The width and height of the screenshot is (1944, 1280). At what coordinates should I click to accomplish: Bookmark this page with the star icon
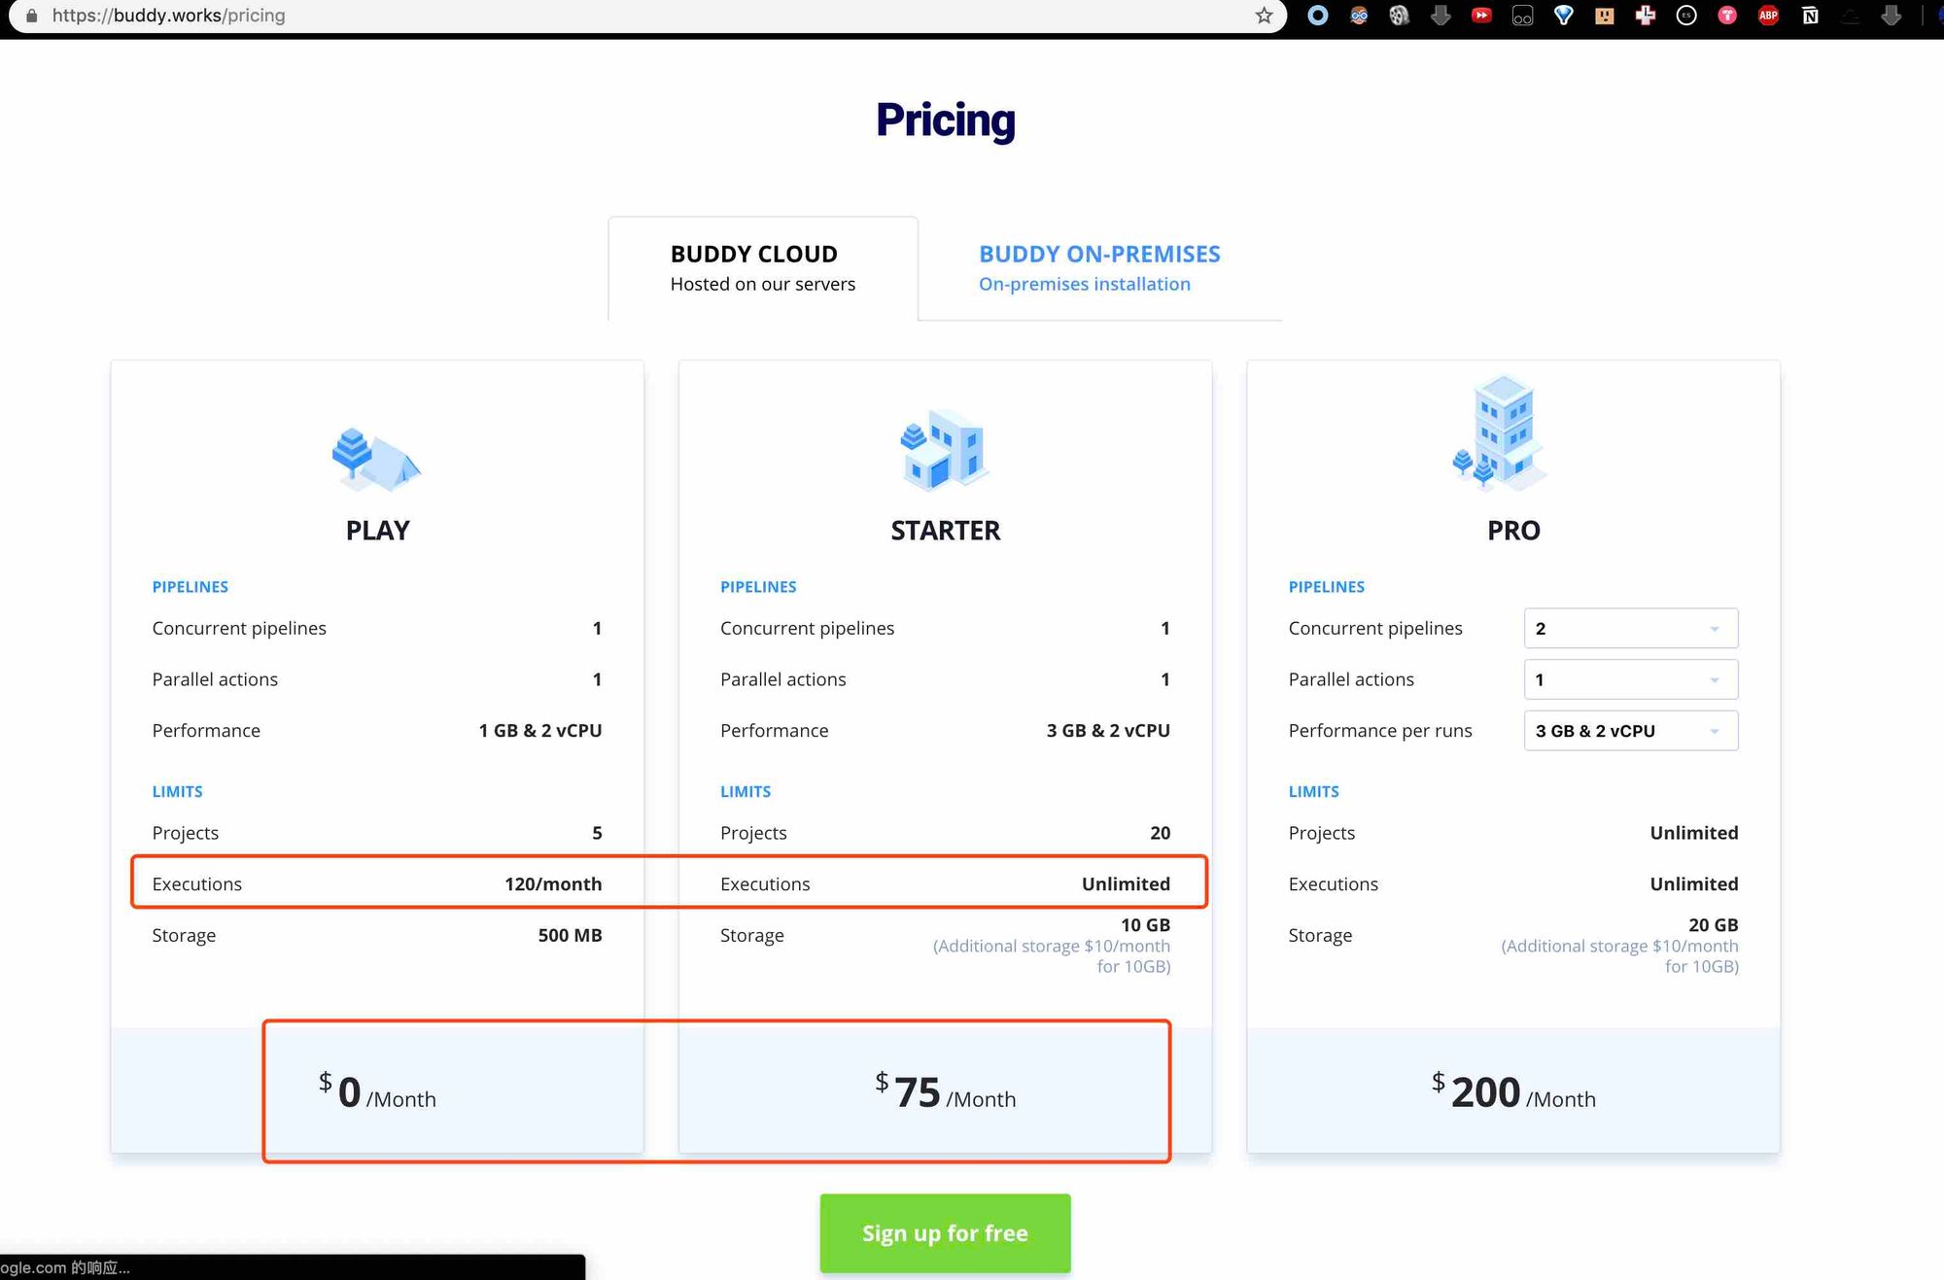tap(1264, 16)
